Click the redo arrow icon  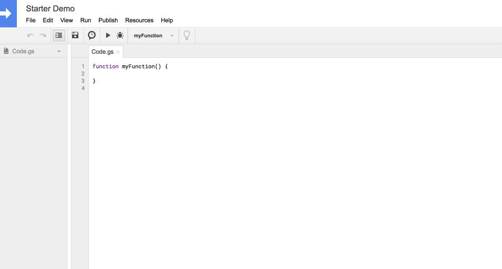point(43,36)
